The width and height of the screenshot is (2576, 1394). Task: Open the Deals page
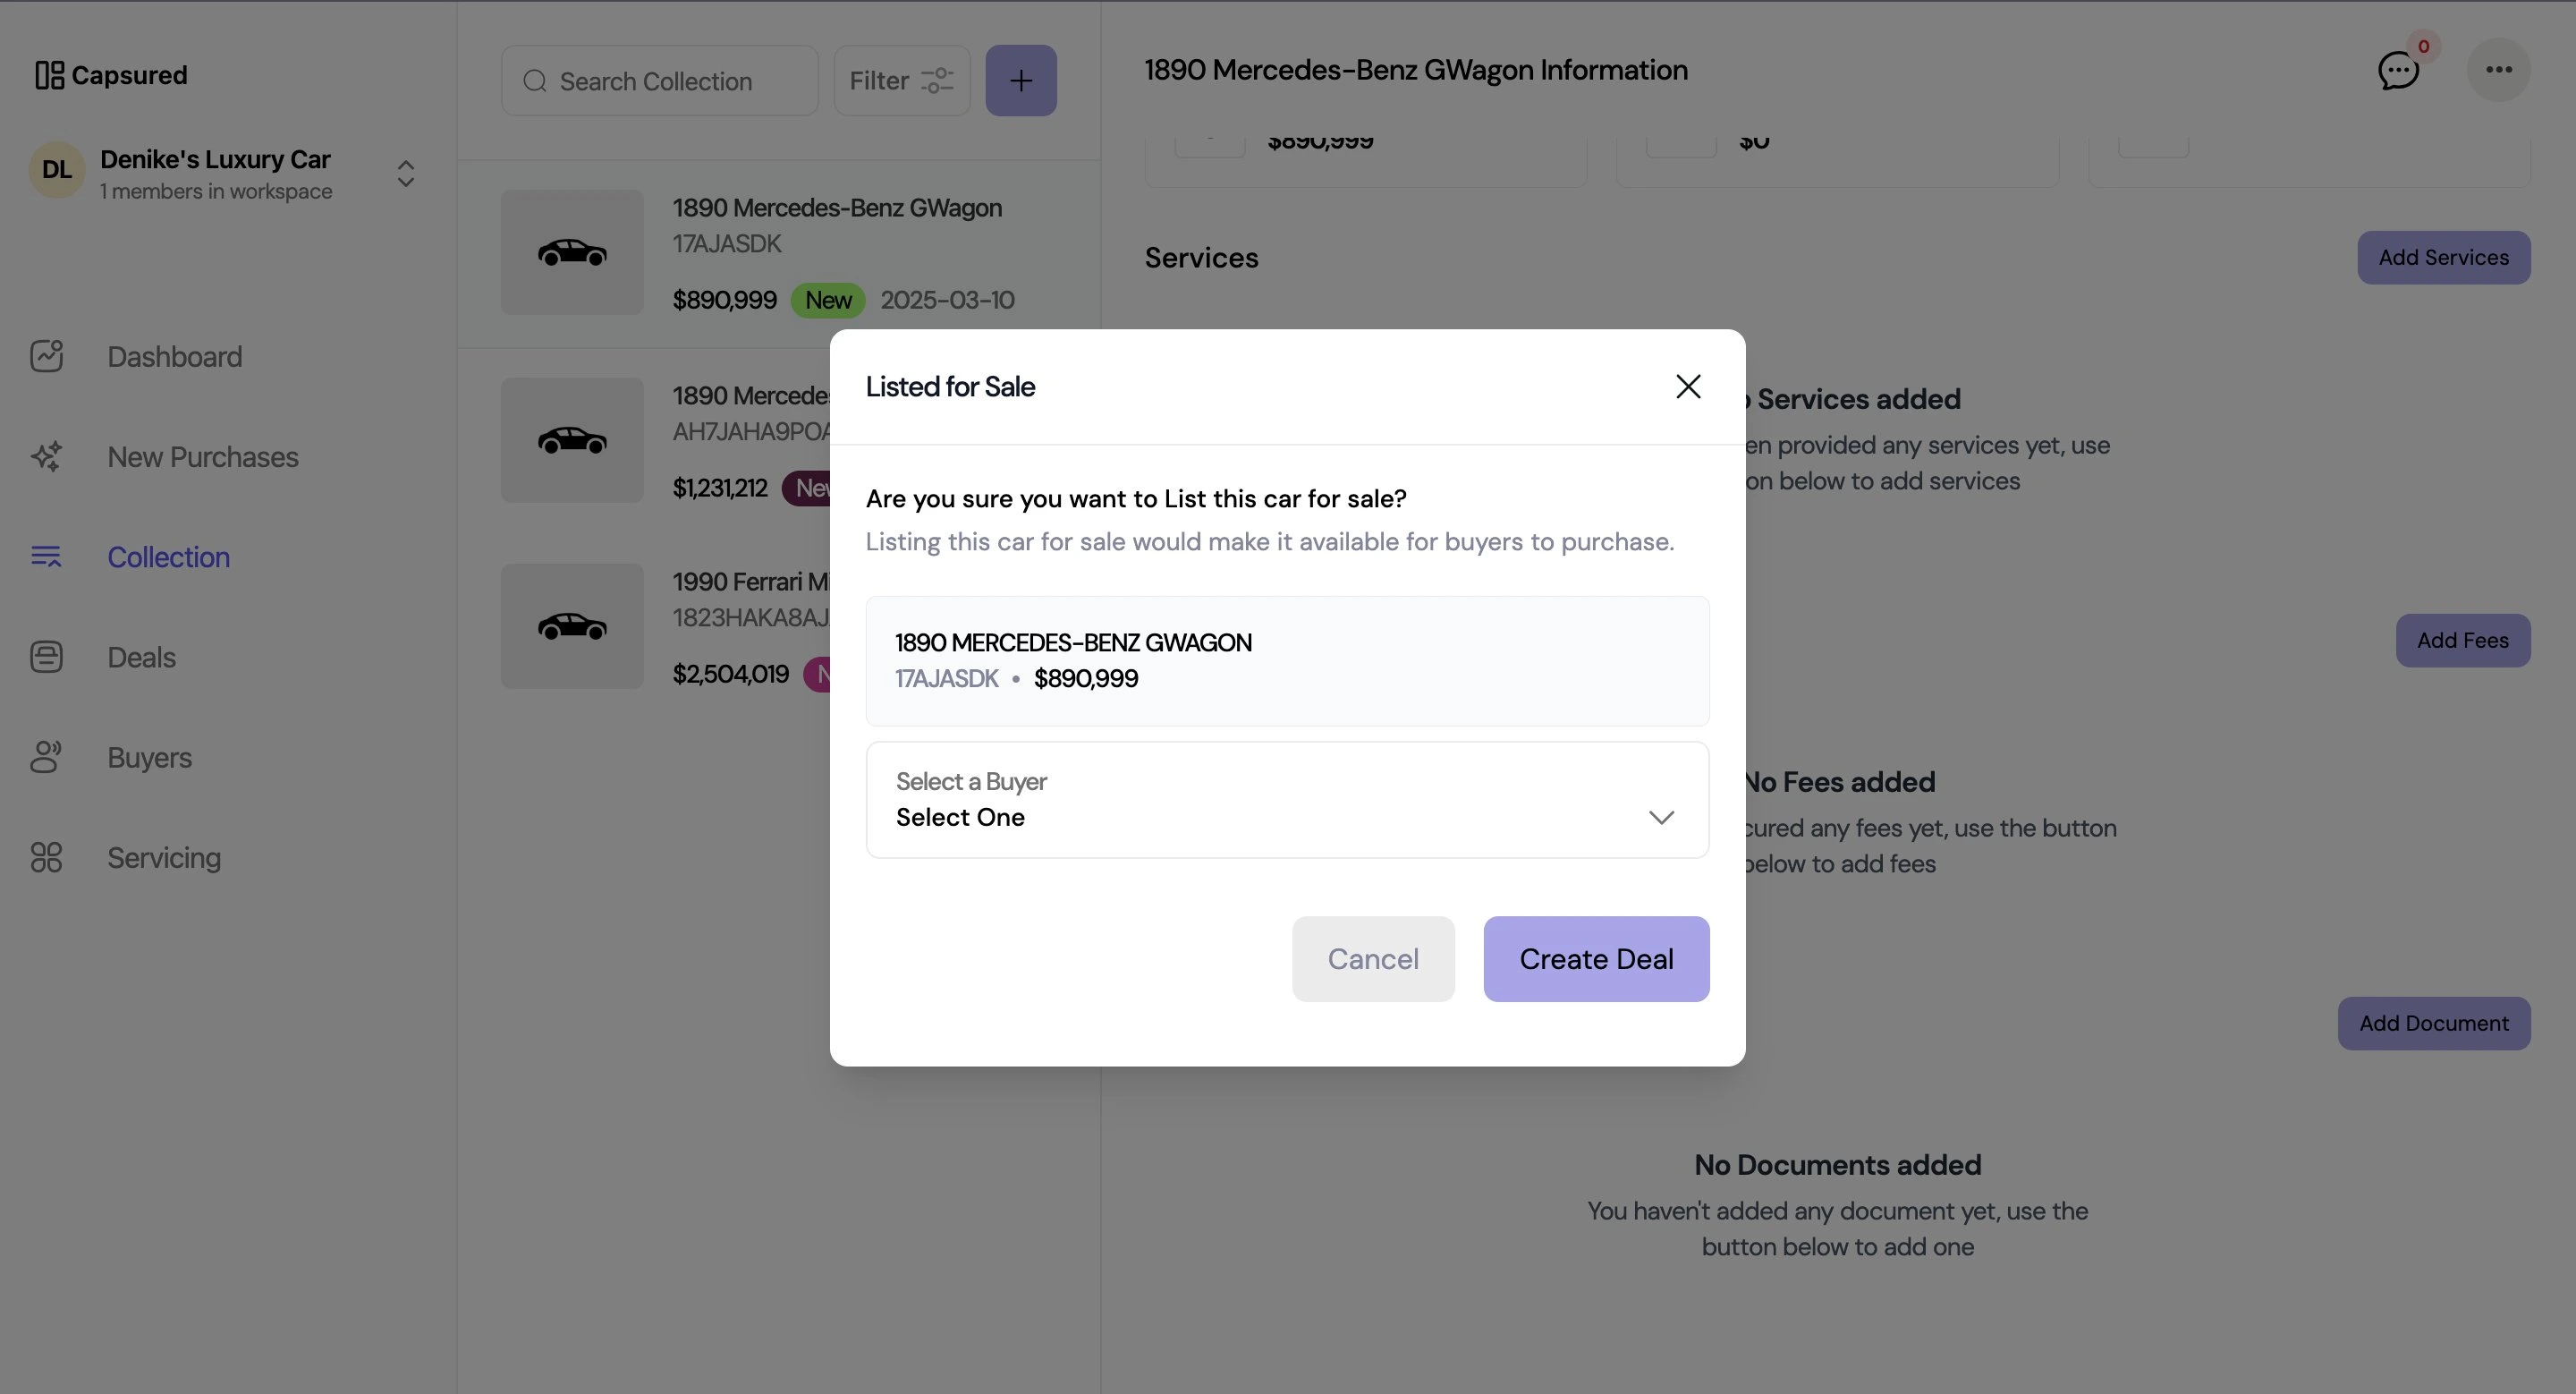pyautogui.click(x=141, y=656)
